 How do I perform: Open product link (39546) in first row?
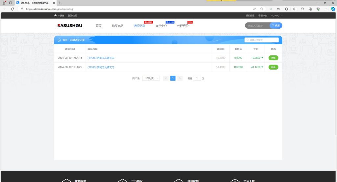pyautogui.click(x=101, y=58)
